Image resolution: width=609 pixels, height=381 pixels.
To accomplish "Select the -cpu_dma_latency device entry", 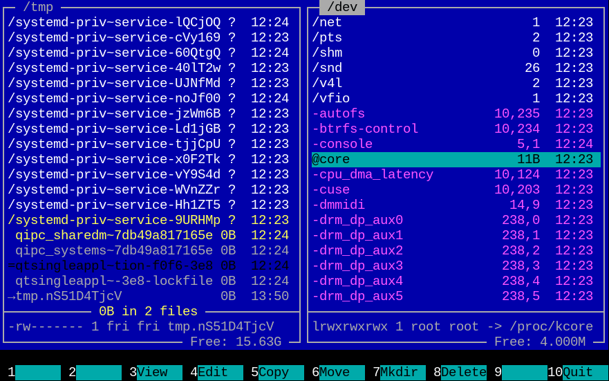I will tap(373, 174).
